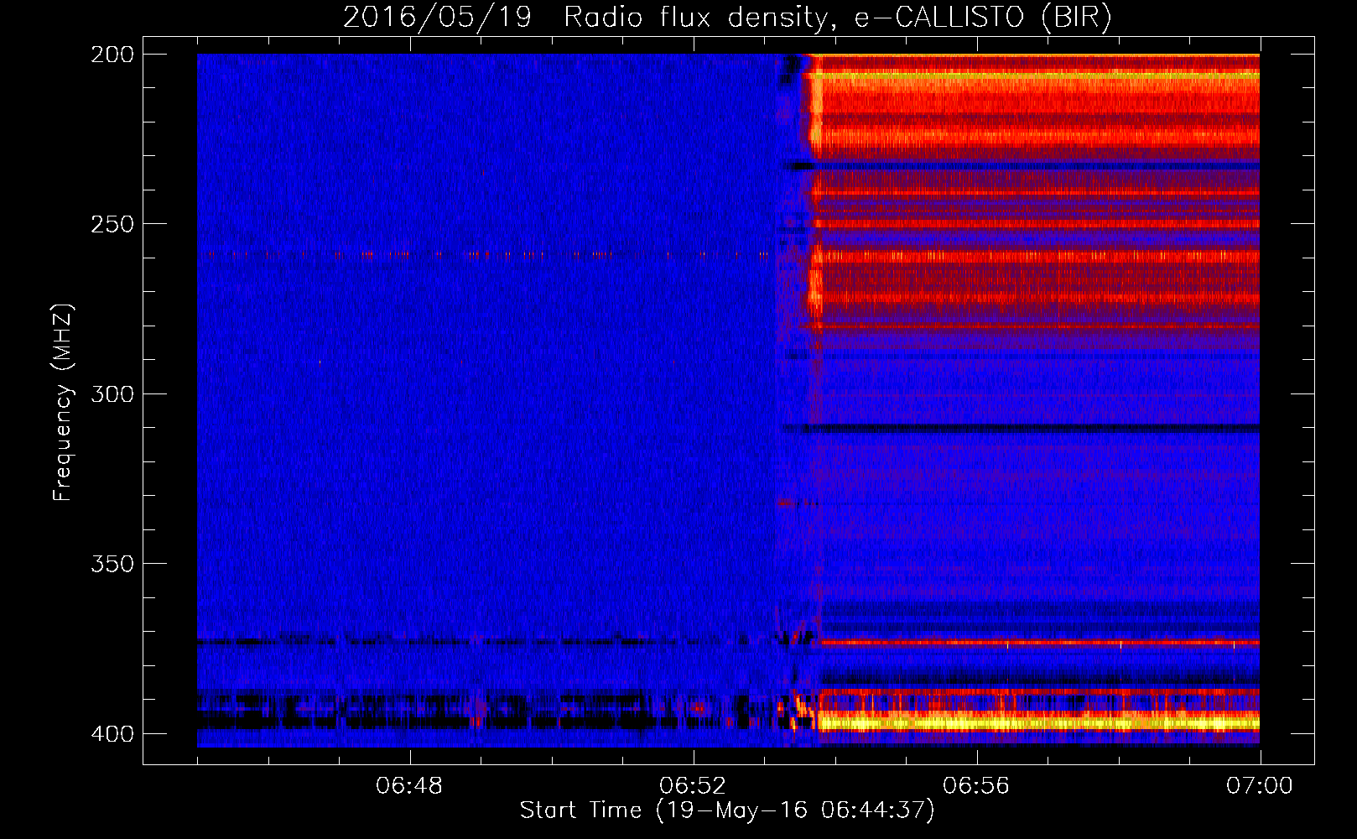
Task: Click the 200 frequency tick label
Action: click(112, 55)
